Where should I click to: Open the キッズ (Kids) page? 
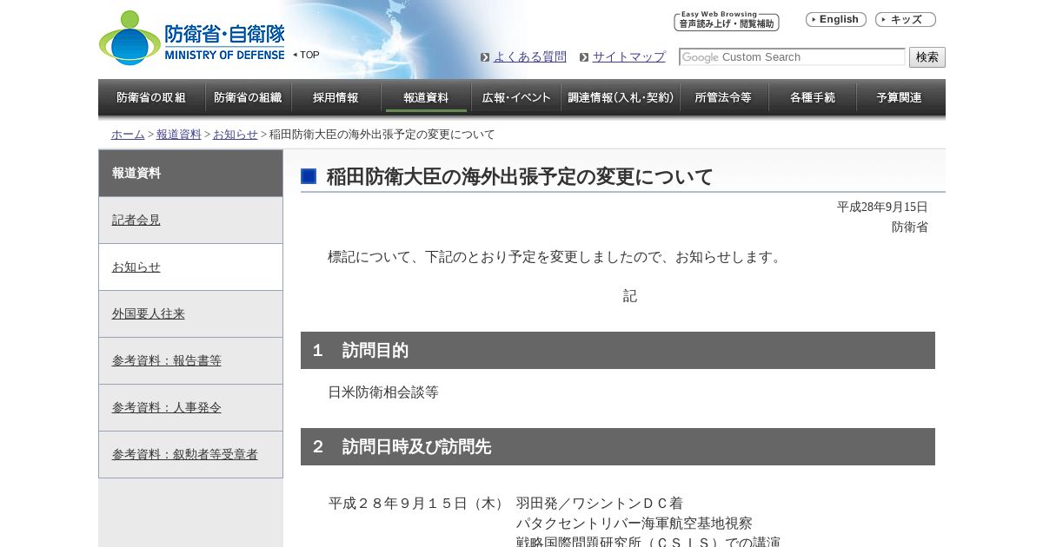click(x=906, y=20)
